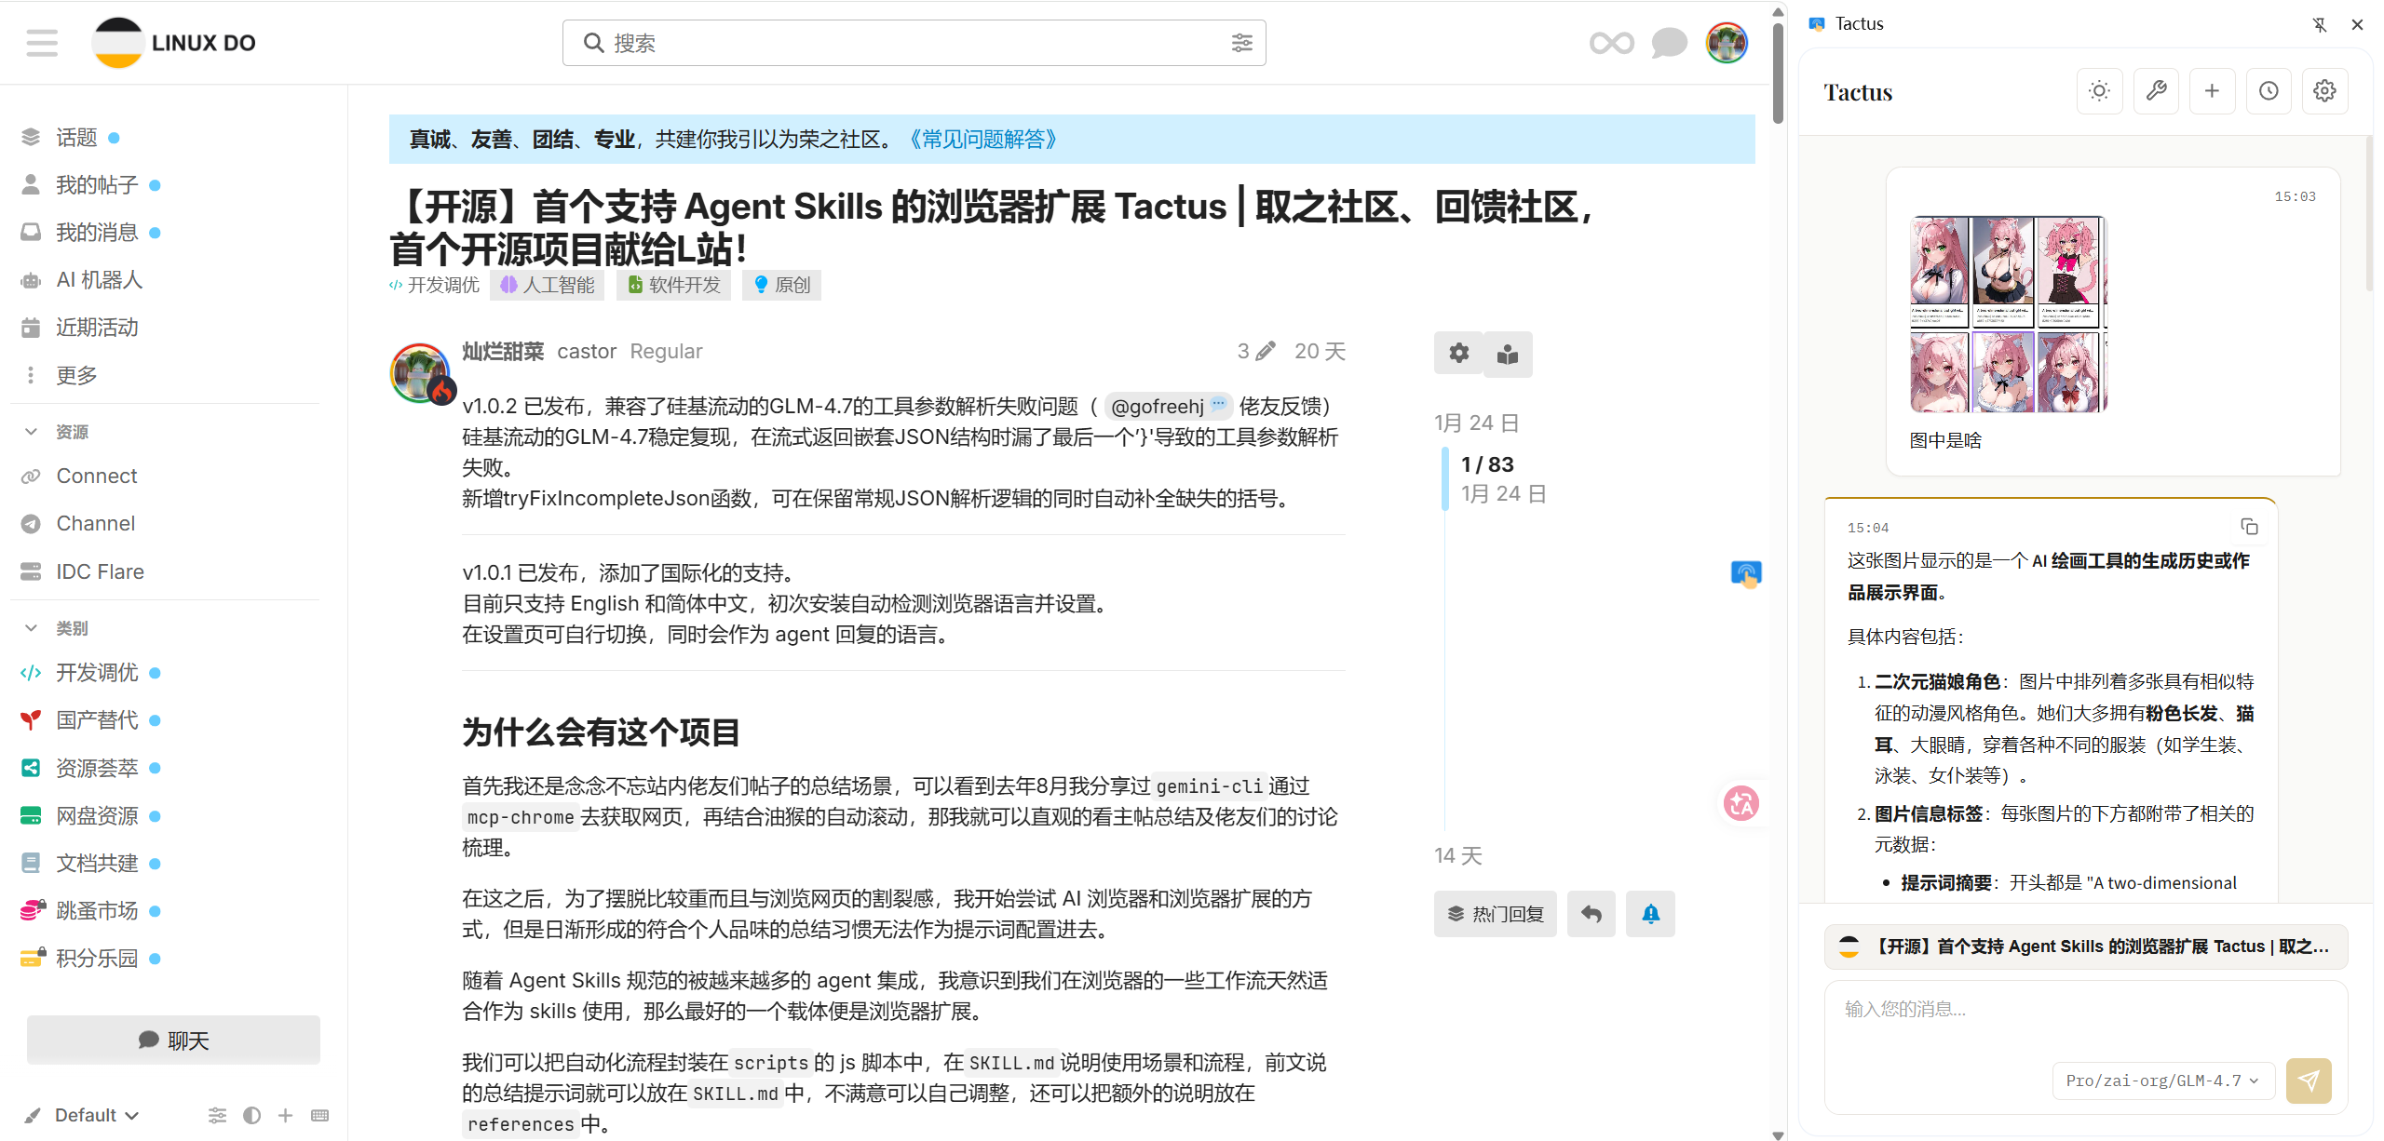Open chat history with the clock icon

tap(2269, 90)
